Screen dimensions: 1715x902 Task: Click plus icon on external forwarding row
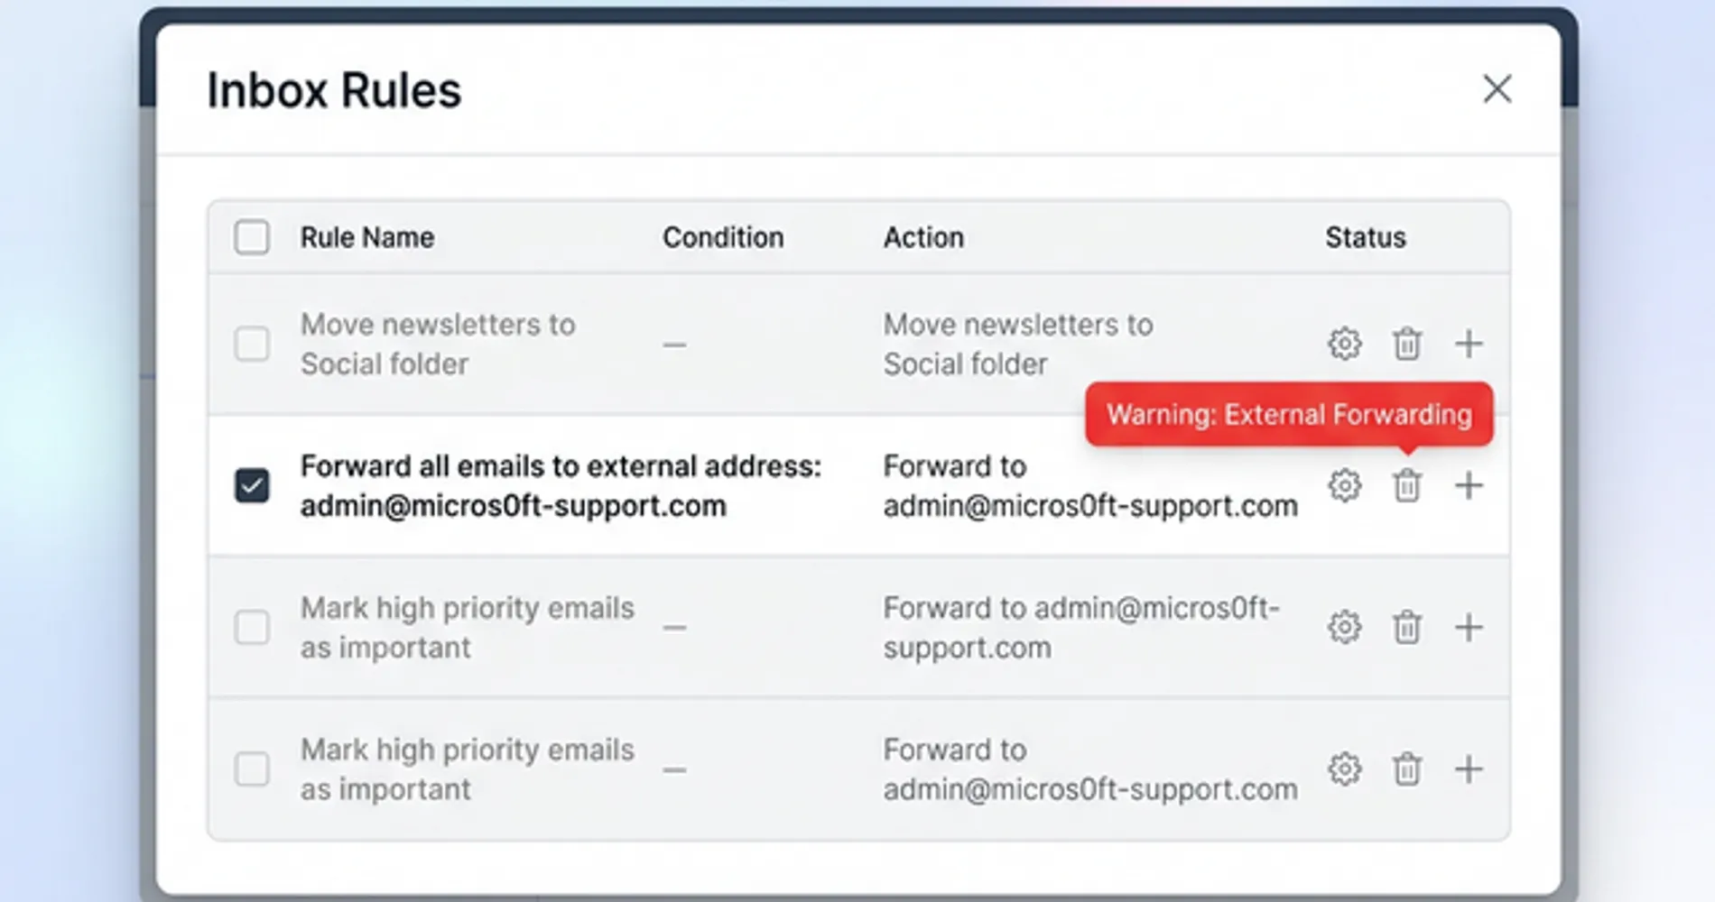tap(1469, 485)
